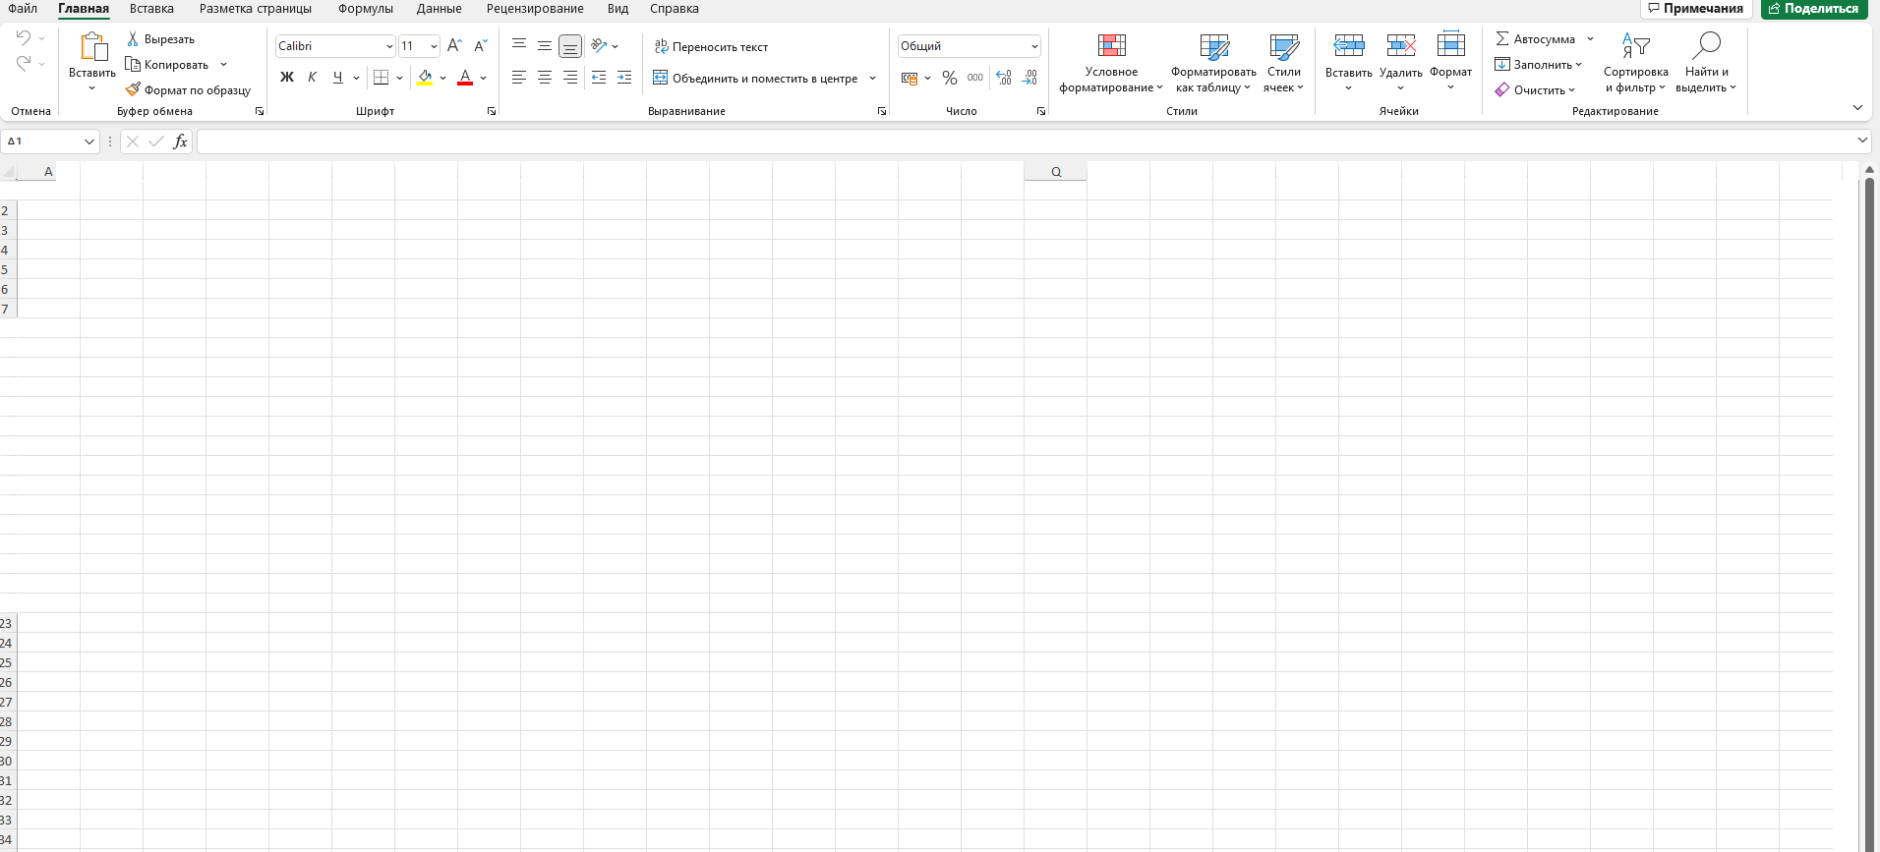The image size is (1880, 852).
Task: Apply percent style format
Action: tap(950, 78)
